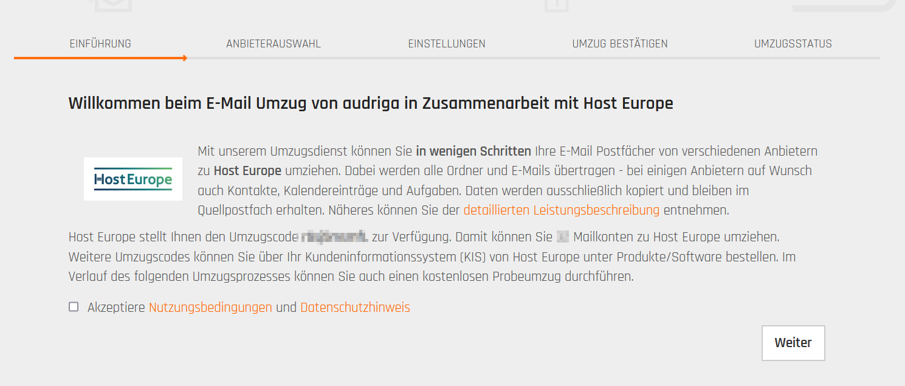The image size is (905, 386).
Task: Tick the Akzeptiere Nutzungsbedingungen checkbox
Action: 74,307
